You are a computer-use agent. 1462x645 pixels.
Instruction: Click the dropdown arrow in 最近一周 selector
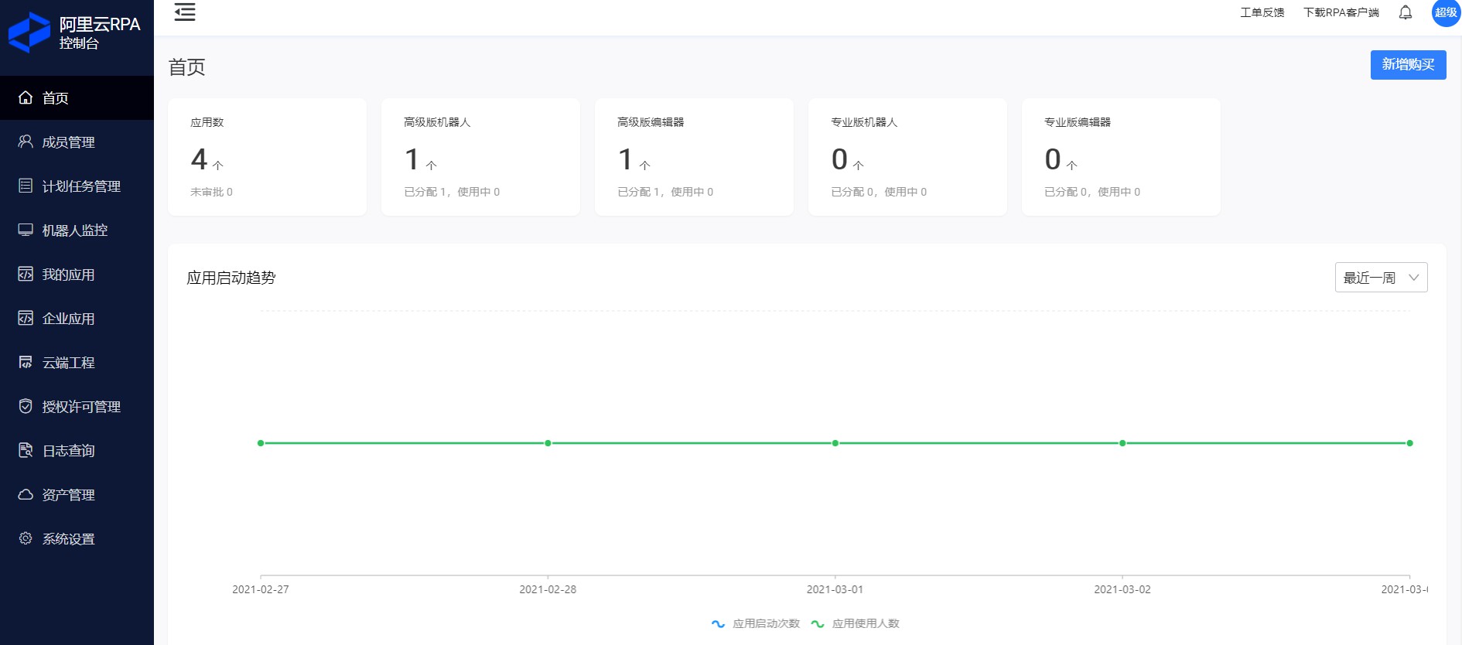tap(1414, 278)
